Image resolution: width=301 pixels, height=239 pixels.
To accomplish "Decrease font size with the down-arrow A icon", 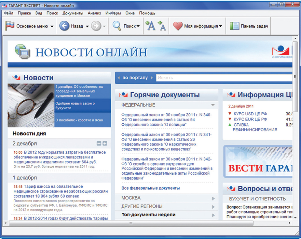I will coord(162,26).
